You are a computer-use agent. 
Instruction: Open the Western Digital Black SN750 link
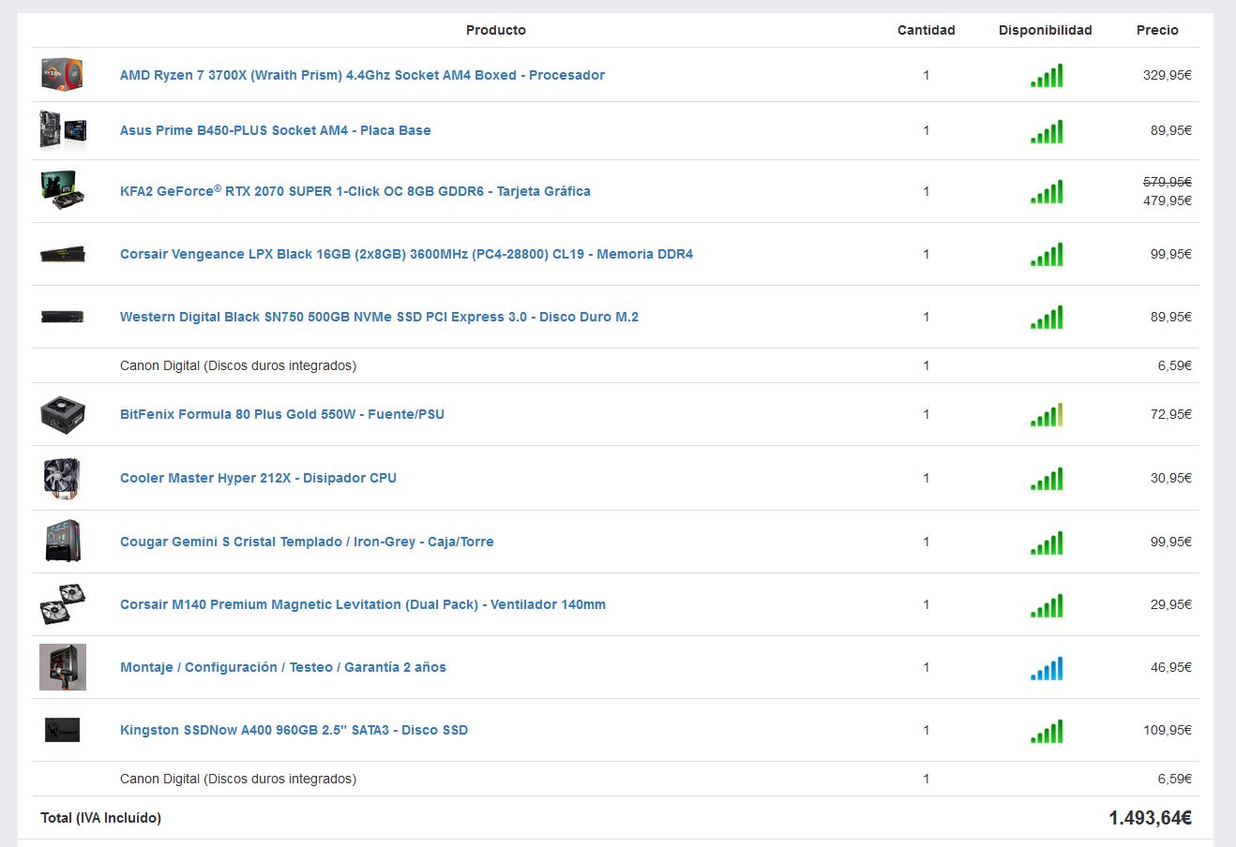coord(379,317)
